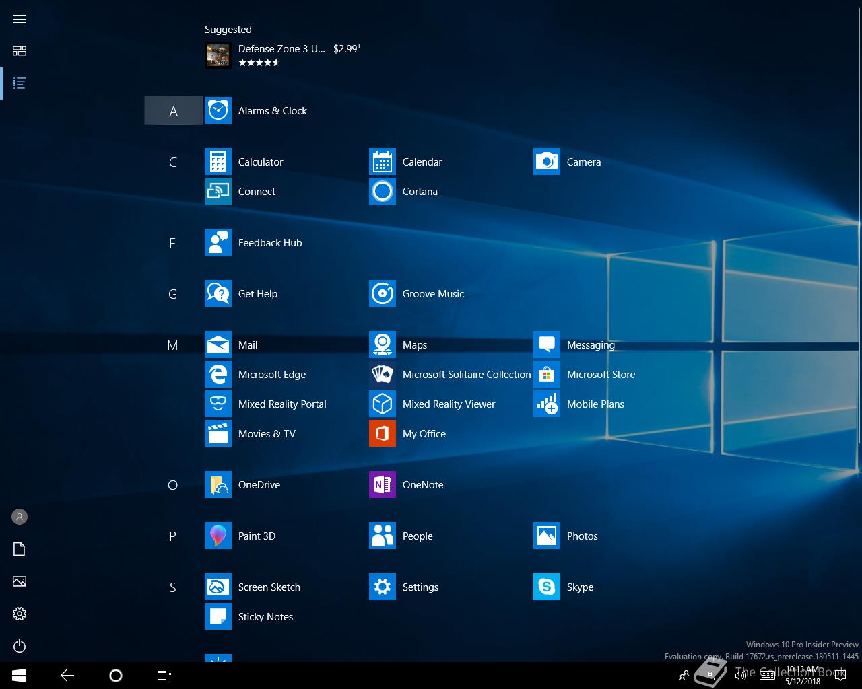Click the letter F group header
The height and width of the screenshot is (689, 862).
(172, 243)
